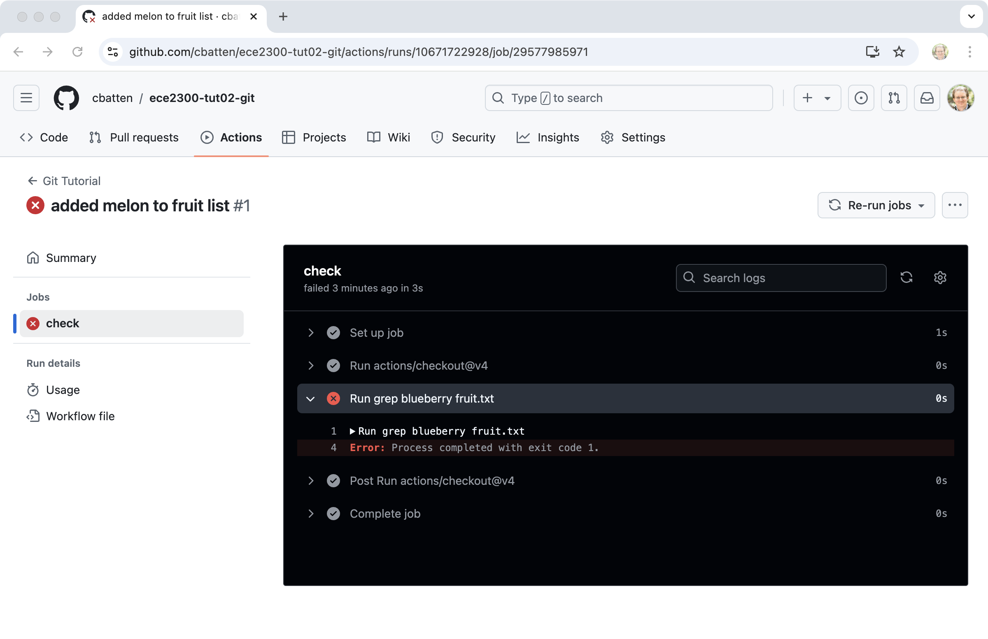
Task: Bookmark this page with the star icon
Action: 899,52
